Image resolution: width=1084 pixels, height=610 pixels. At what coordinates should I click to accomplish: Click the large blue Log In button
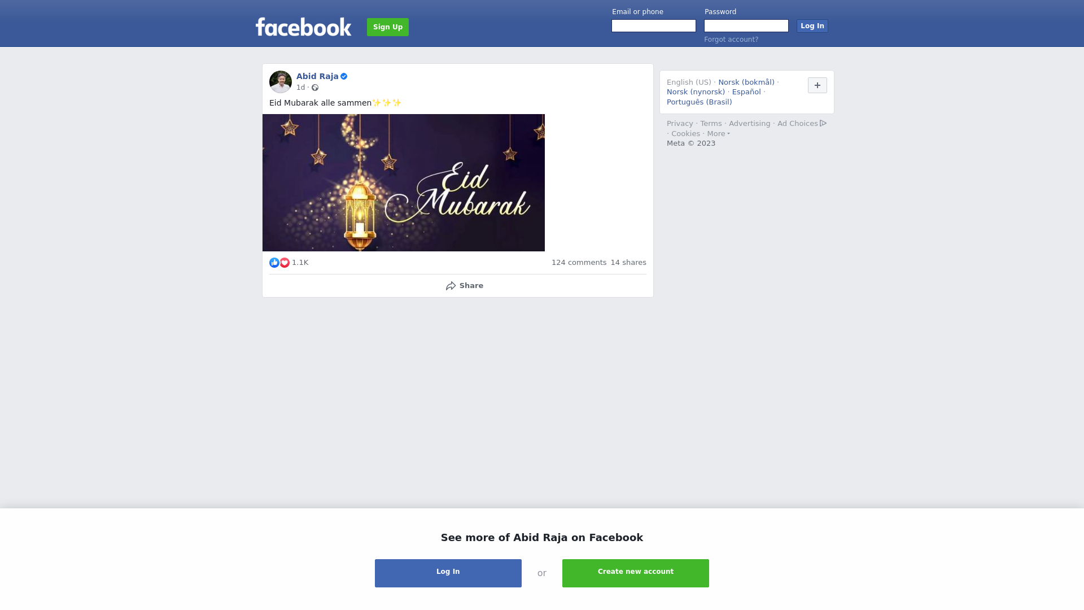(448, 573)
